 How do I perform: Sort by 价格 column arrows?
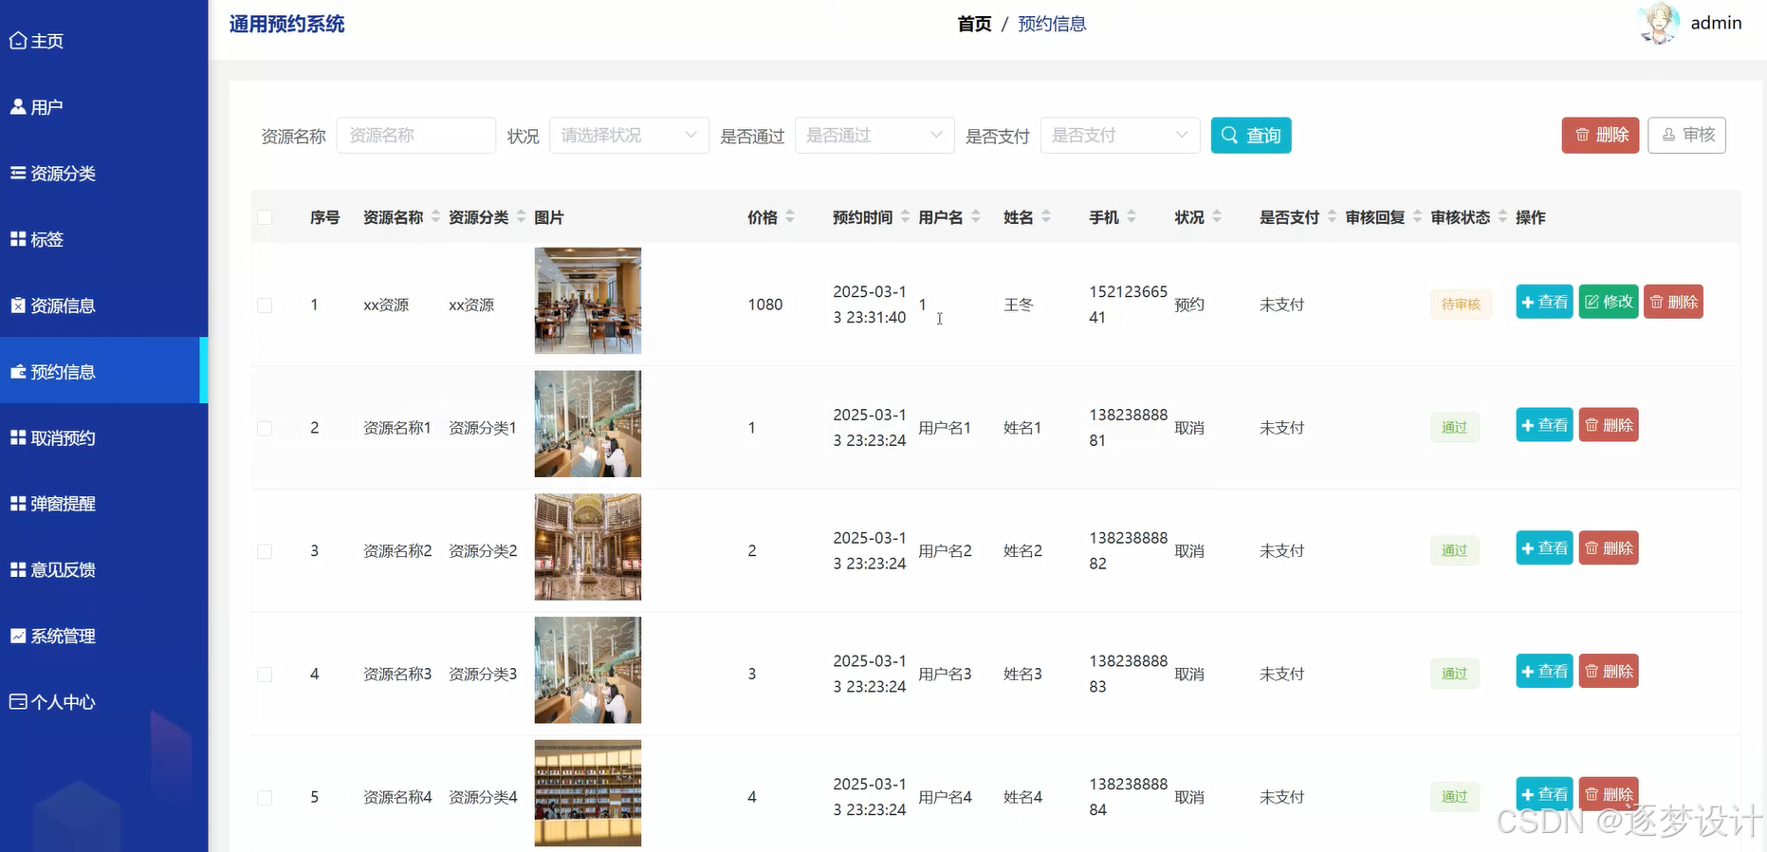[x=790, y=217]
